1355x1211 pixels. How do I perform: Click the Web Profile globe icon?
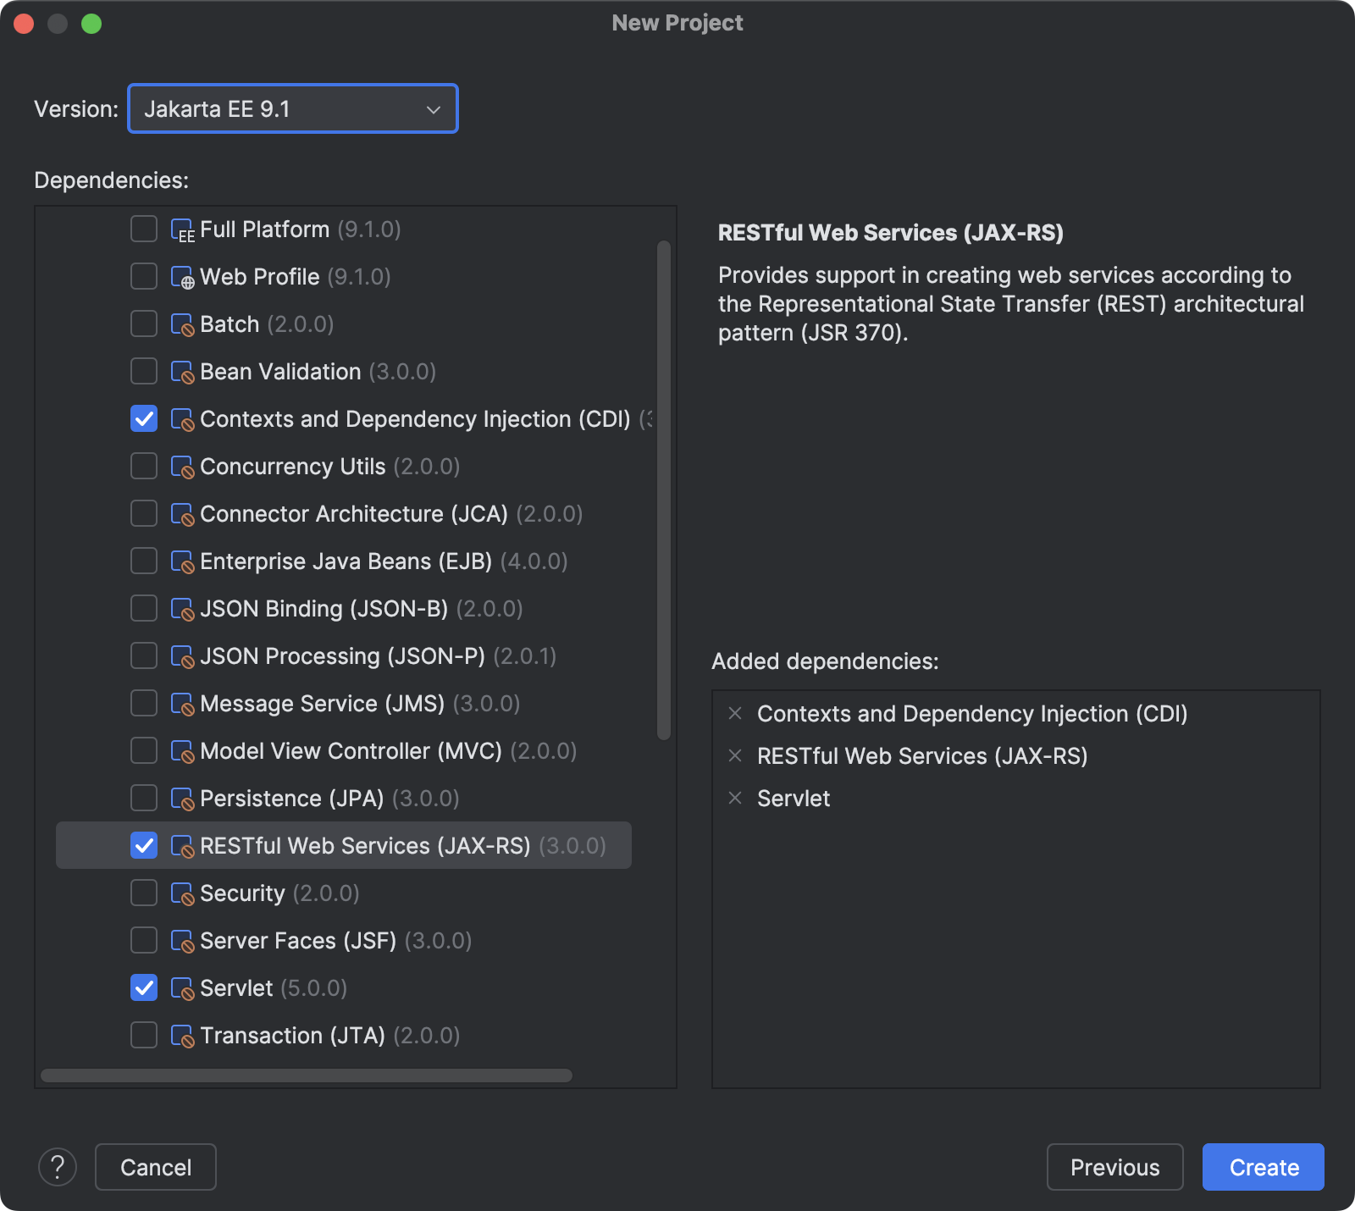pos(183,278)
